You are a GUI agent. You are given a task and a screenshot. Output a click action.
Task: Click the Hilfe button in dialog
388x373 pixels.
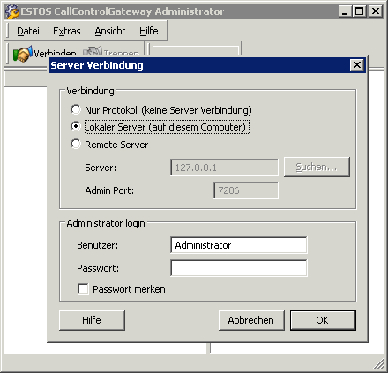[x=92, y=320]
